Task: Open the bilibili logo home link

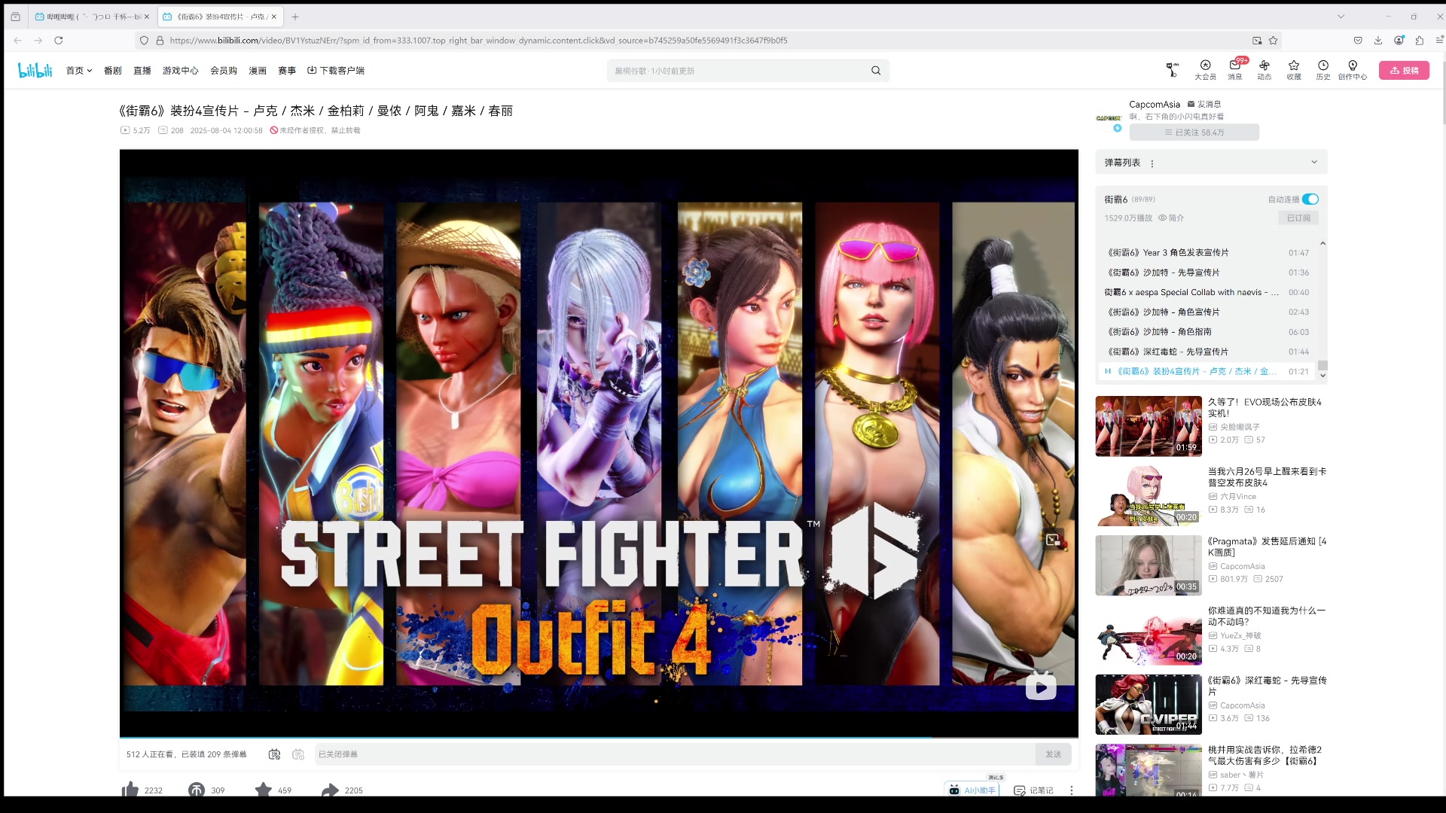Action: pyautogui.click(x=35, y=70)
